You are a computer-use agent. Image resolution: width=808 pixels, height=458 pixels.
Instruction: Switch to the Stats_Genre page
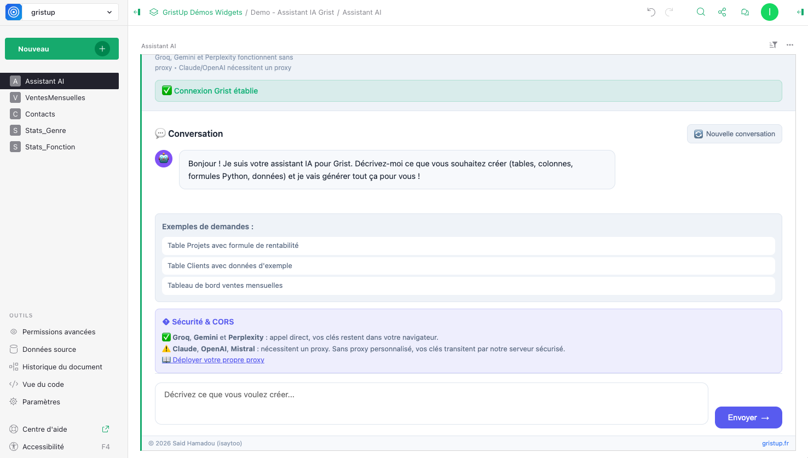pyautogui.click(x=45, y=130)
